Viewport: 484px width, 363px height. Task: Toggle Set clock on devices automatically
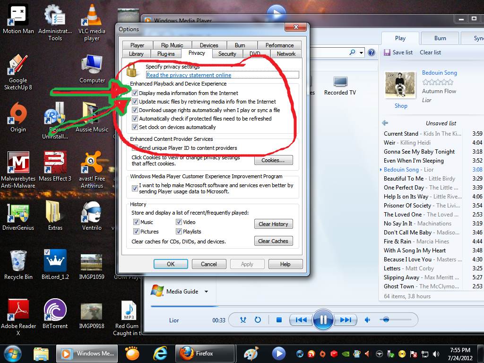pyautogui.click(x=135, y=127)
